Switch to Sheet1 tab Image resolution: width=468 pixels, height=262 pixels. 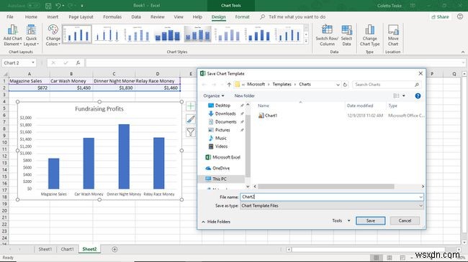[x=45, y=250]
